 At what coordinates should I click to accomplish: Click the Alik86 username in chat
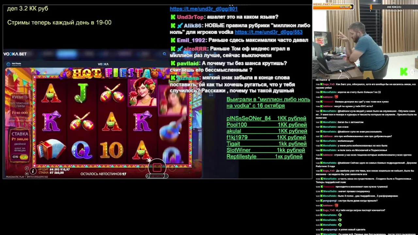tap(193, 25)
